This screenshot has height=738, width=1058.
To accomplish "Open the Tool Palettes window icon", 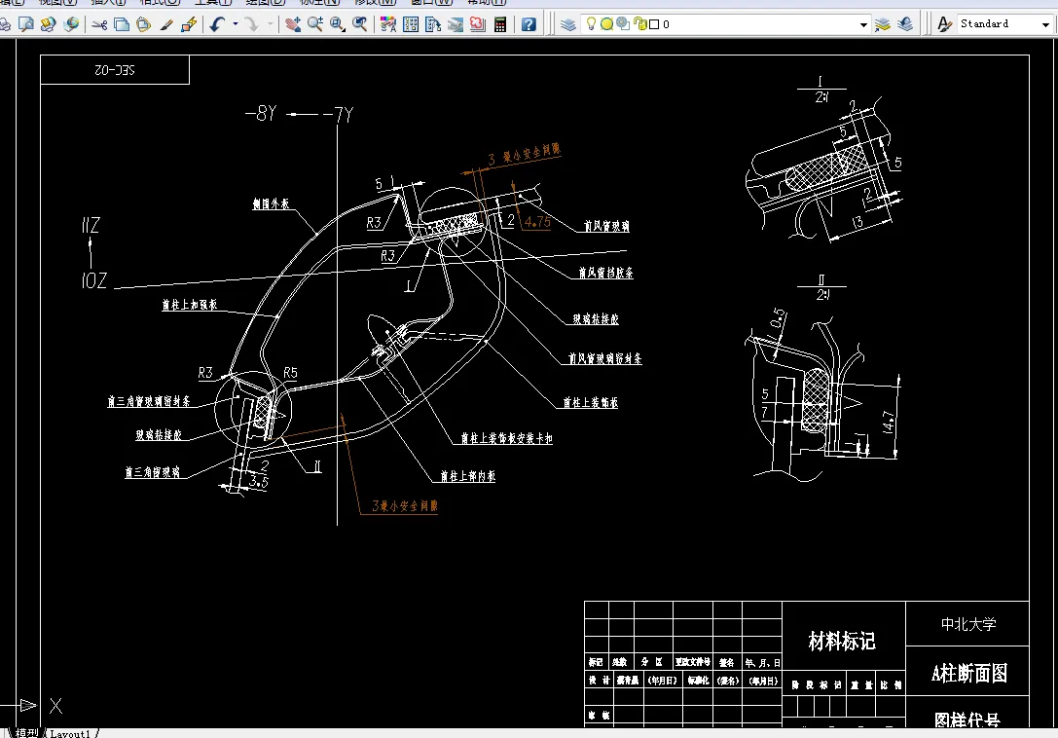I will pyautogui.click(x=433, y=24).
